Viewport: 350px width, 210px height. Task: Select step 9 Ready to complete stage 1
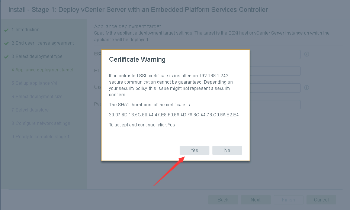tap(41, 137)
